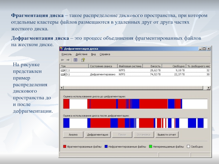
Task: Click the red Фрагментированные файлы legend swatch
Action: pos(65,147)
